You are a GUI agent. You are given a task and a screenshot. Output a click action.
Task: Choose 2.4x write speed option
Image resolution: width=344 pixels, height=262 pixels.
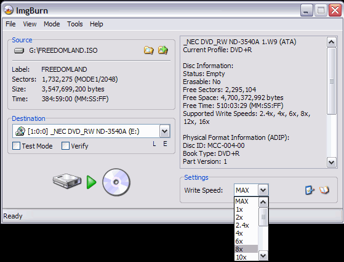click(x=246, y=225)
